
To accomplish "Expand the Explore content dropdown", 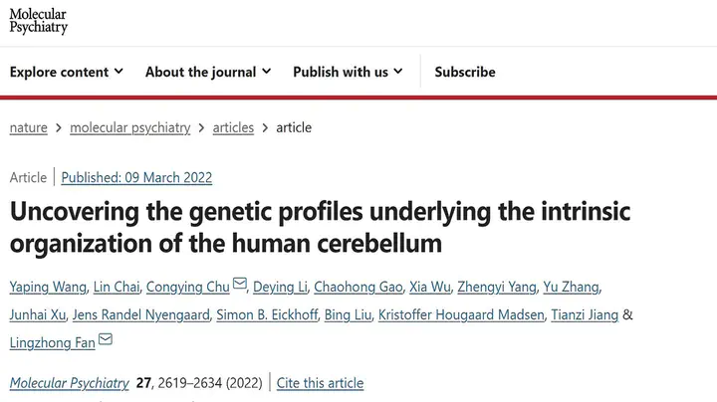I will (67, 72).
